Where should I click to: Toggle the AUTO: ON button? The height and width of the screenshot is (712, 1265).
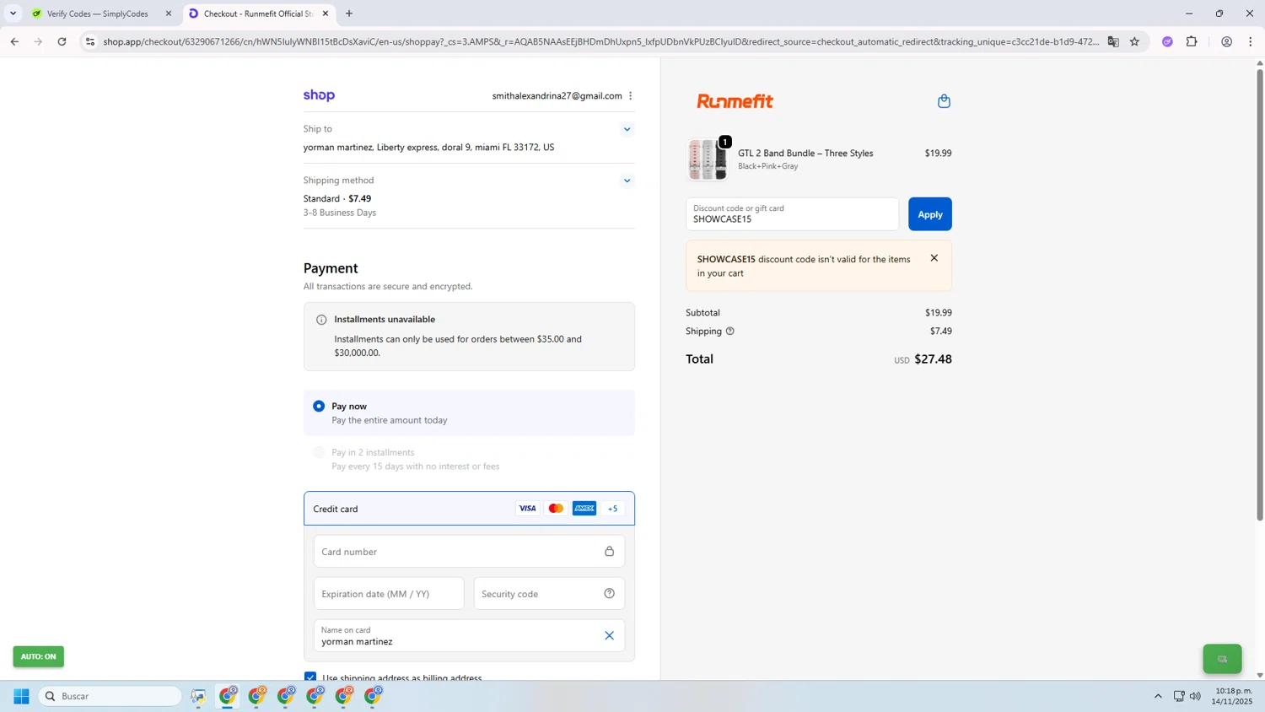click(x=38, y=656)
